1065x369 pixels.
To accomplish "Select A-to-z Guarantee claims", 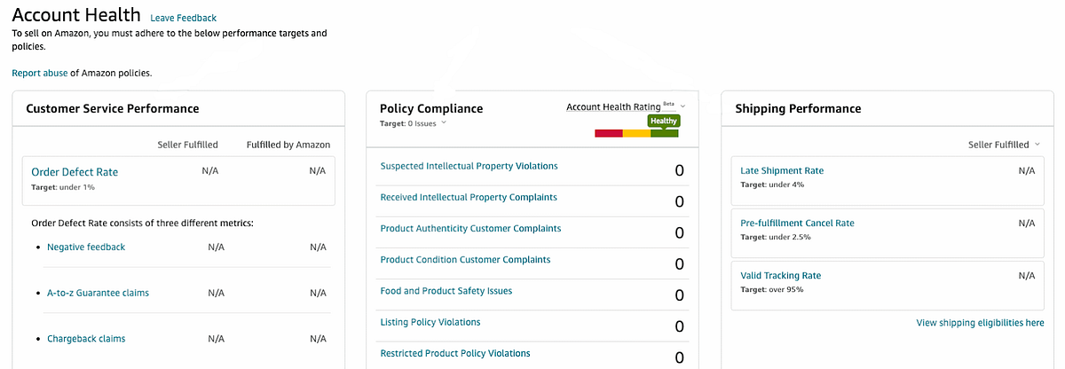I will coord(98,293).
